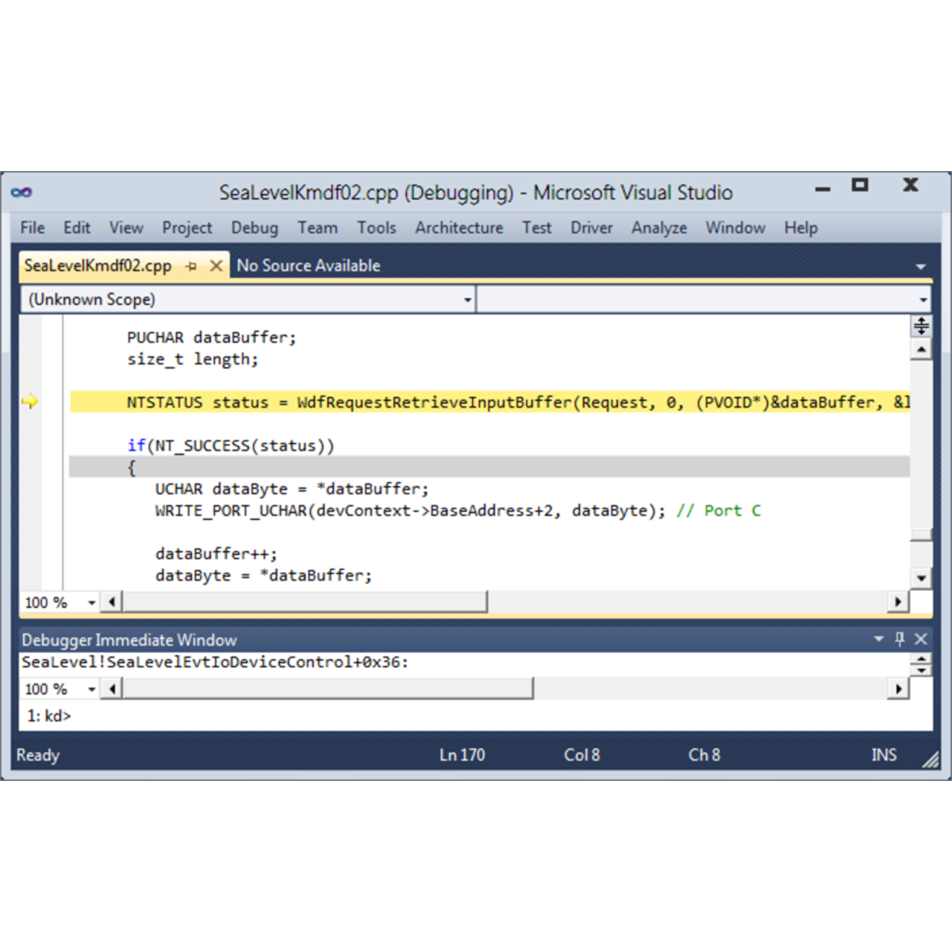Pin the SeaLevelKmdf02.cpp editor tab
Image resolution: width=952 pixels, height=952 pixels.
192,266
